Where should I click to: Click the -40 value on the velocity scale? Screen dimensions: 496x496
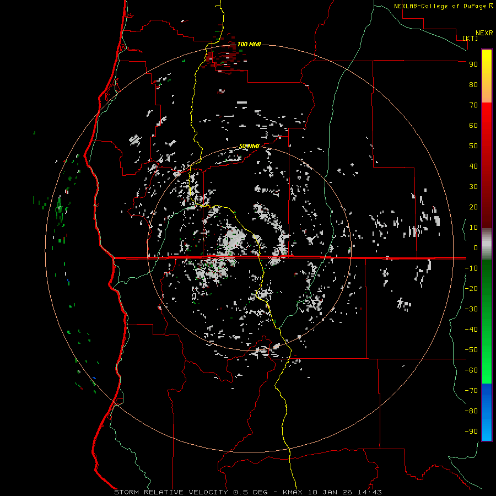(x=471, y=330)
